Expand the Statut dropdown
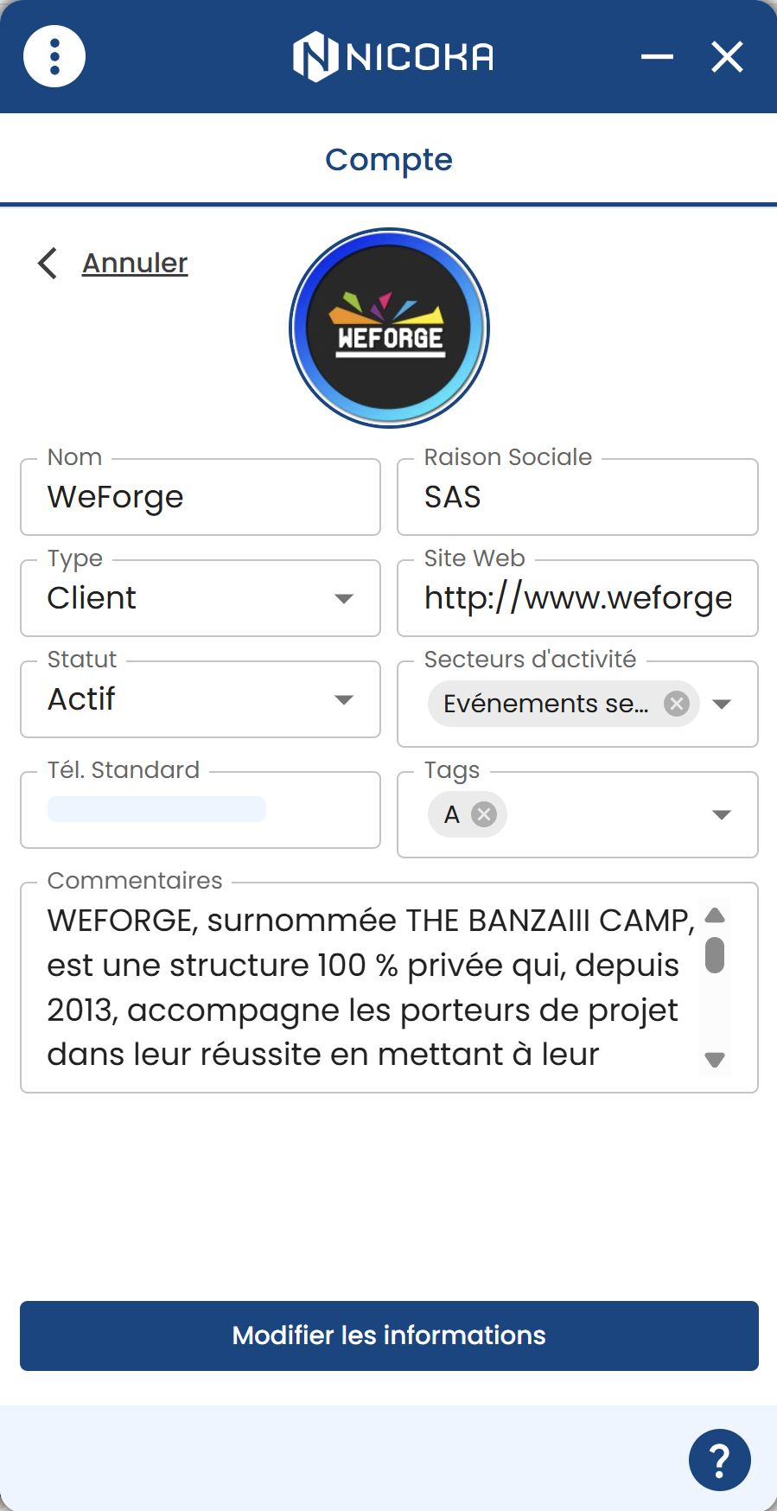Screen dimensions: 777x1511 coord(344,700)
